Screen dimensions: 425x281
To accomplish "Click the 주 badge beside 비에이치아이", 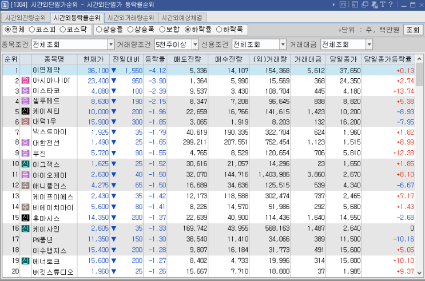I will click(25, 207).
